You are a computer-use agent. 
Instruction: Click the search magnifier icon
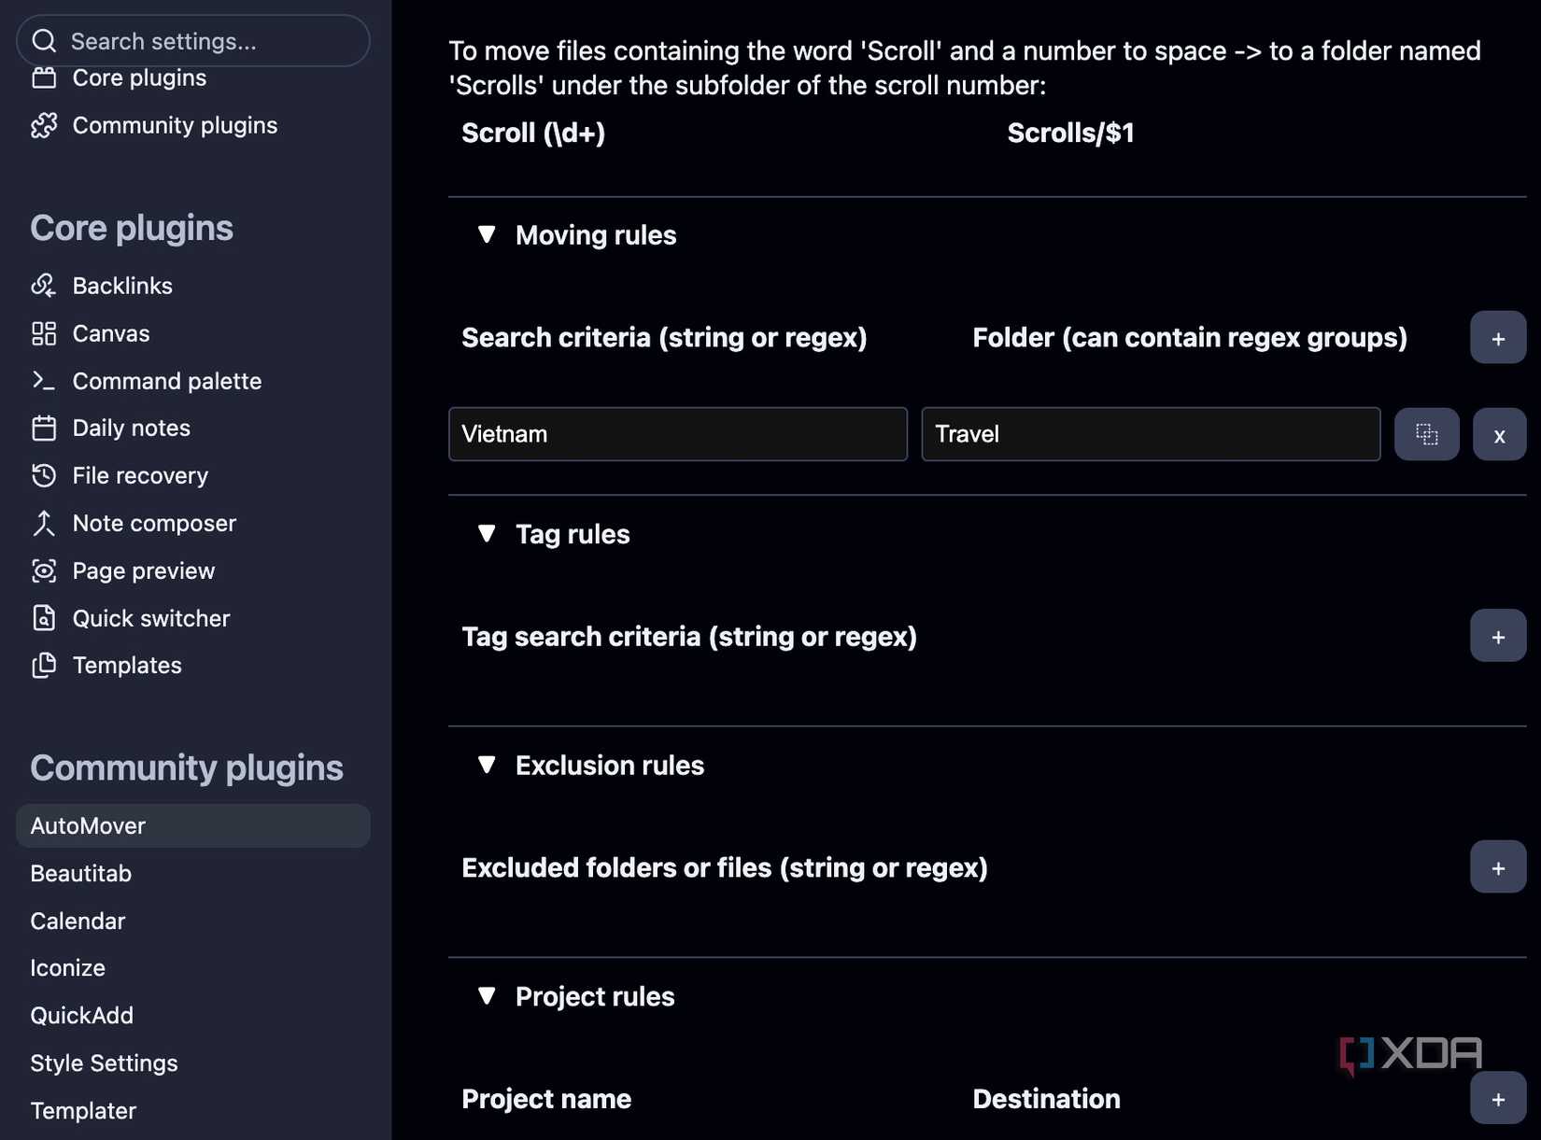[x=44, y=41]
